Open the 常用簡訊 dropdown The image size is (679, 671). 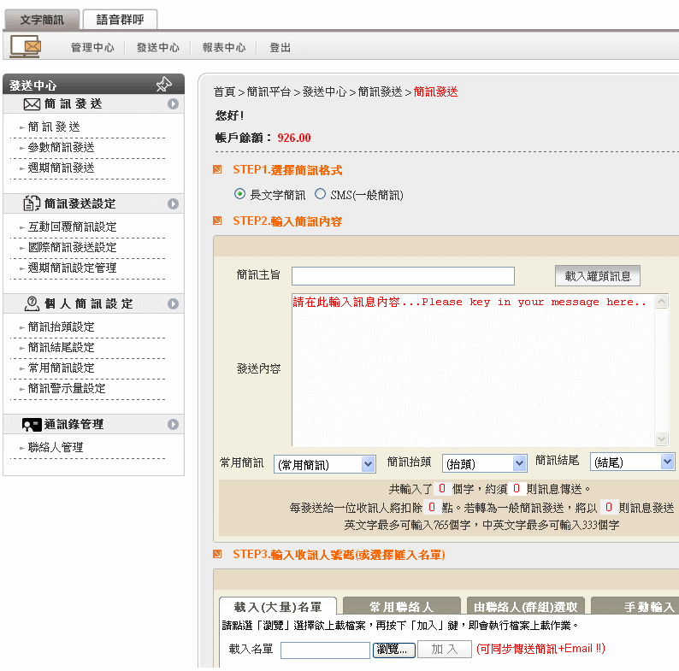pyautogui.click(x=324, y=464)
